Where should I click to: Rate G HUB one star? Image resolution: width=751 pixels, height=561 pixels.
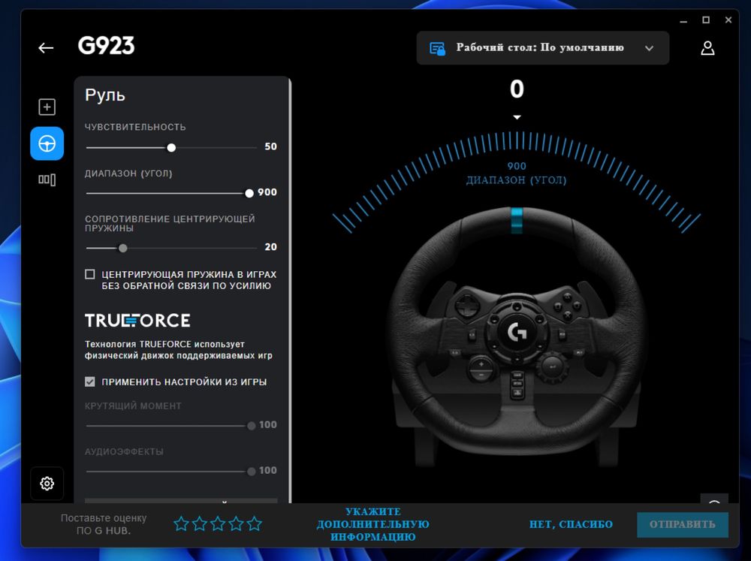click(181, 523)
